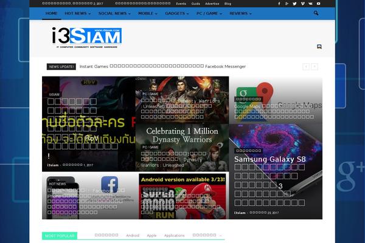Open the Instant Games Facebook Messenger headline
This screenshot has height=243, width=365.
pyautogui.click(x=162, y=66)
